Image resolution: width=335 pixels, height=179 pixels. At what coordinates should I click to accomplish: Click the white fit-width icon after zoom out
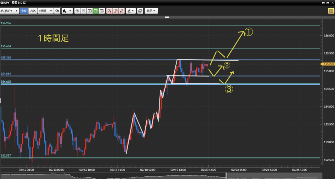coord(90,11)
